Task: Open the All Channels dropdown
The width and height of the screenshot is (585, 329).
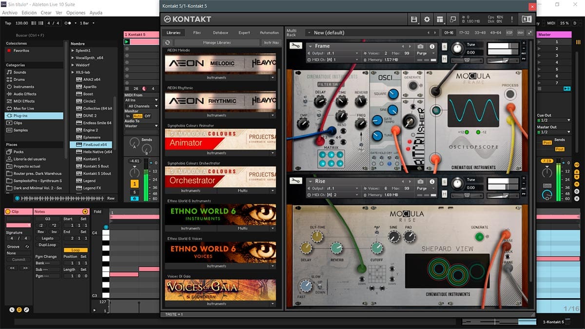Action: [142, 106]
